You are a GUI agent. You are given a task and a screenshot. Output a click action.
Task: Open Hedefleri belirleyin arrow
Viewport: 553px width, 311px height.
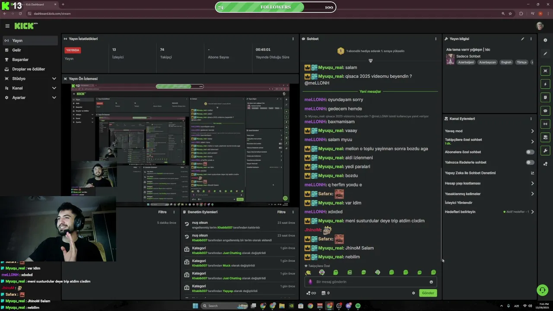(x=532, y=212)
